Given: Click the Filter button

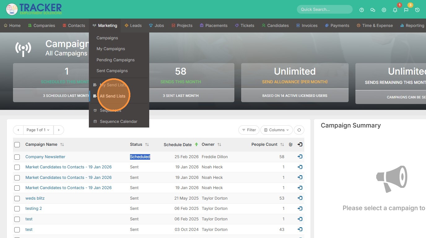Looking at the screenshot, I should tap(249, 130).
